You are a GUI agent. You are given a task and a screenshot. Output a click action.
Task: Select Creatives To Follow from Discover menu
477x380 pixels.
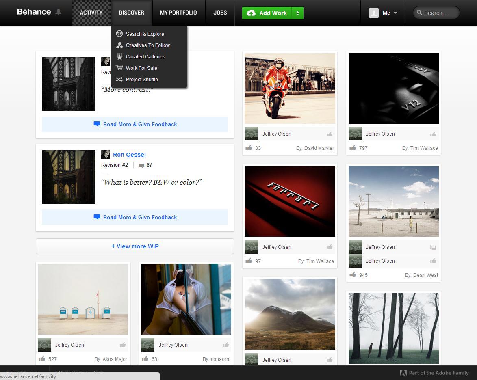(147, 45)
